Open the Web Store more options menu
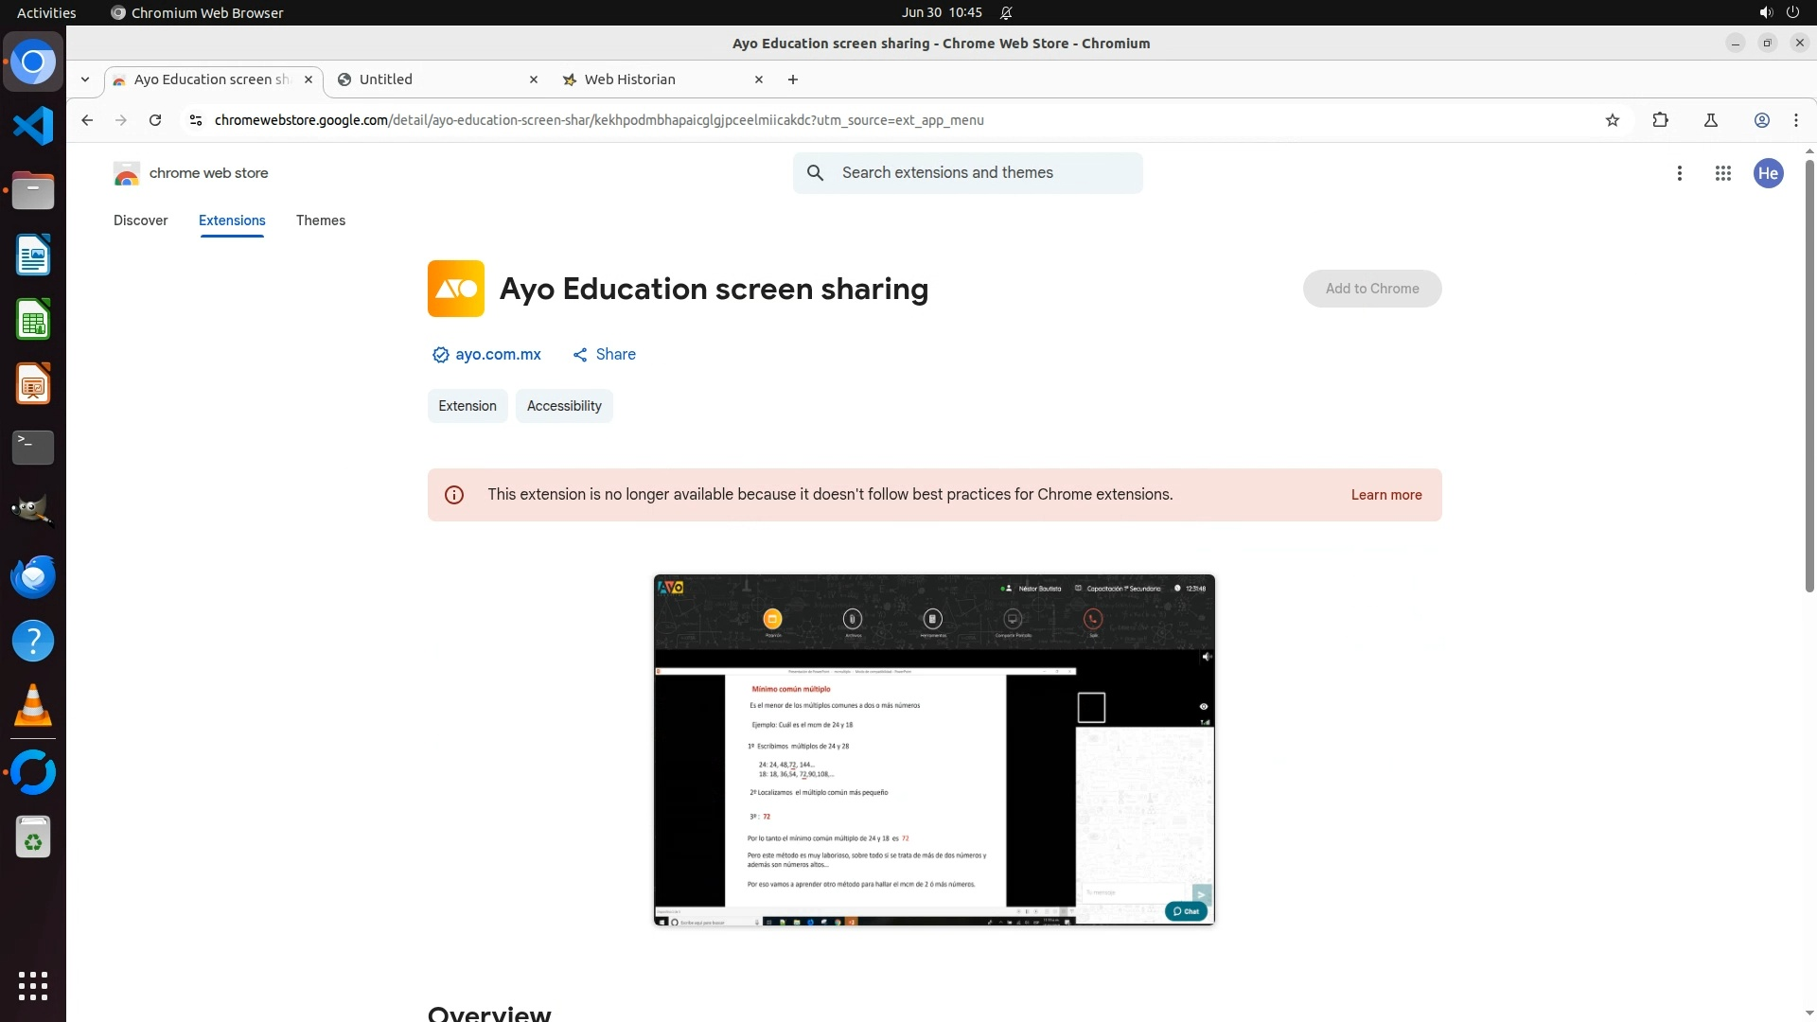The width and height of the screenshot is (1817, 1022). [x=1680, y=173]
